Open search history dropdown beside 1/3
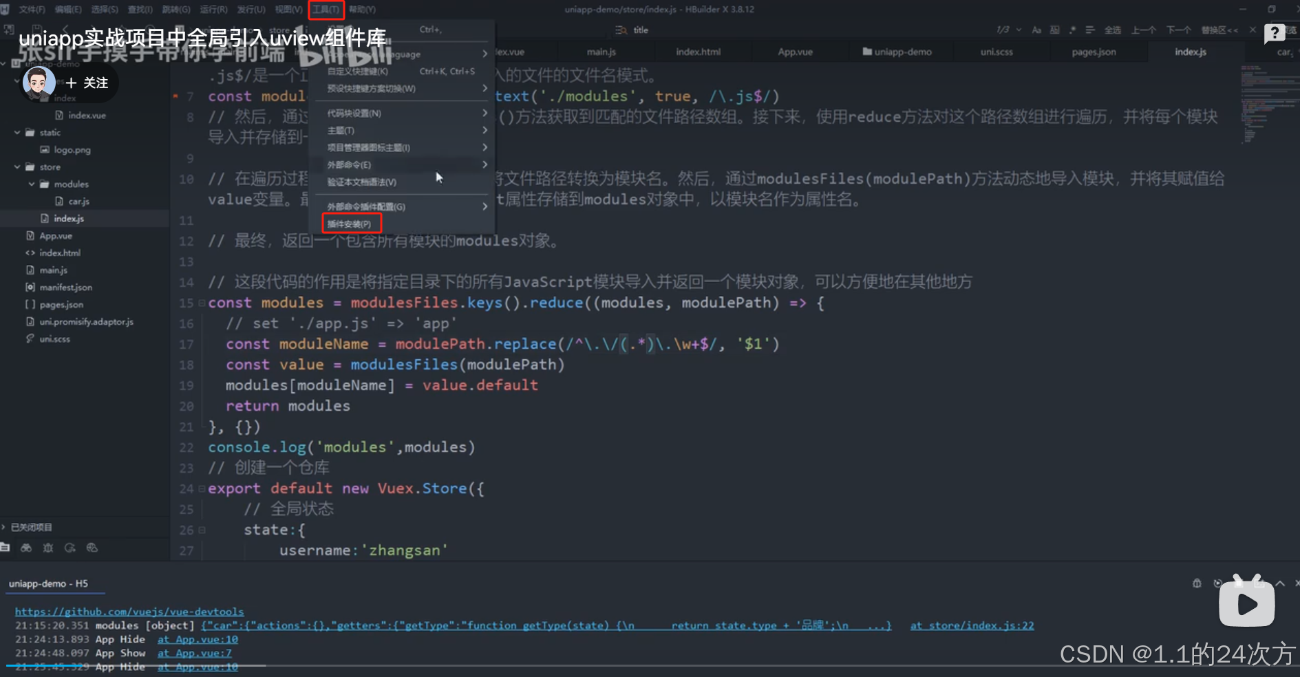This screenshot has width=1300, height=677. point(1019,30)
